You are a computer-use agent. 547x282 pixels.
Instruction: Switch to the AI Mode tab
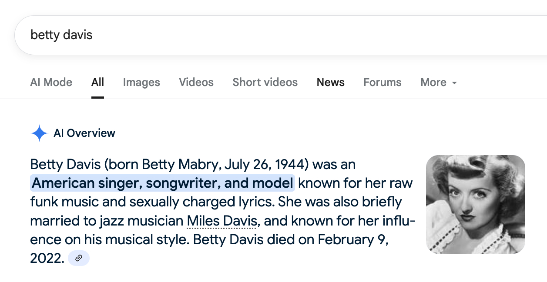51,83
